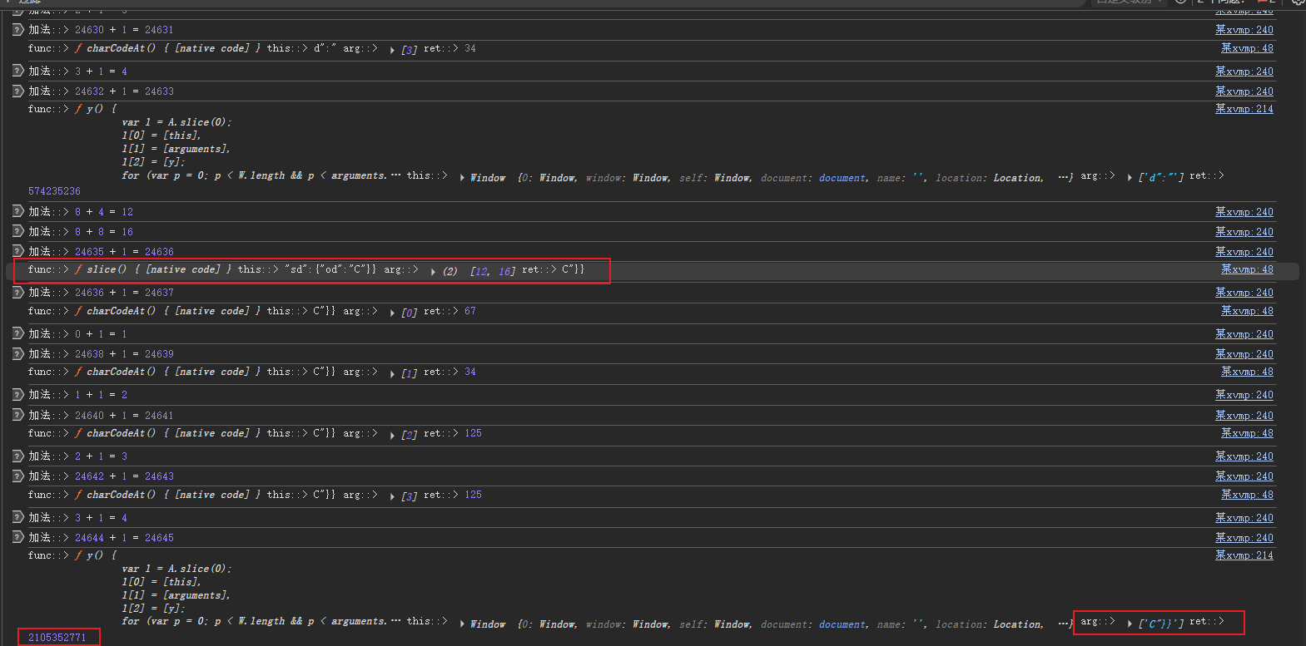
Task: Open source link for 24636 + 1 = 24637
Action: click(x=1244, y=293)
